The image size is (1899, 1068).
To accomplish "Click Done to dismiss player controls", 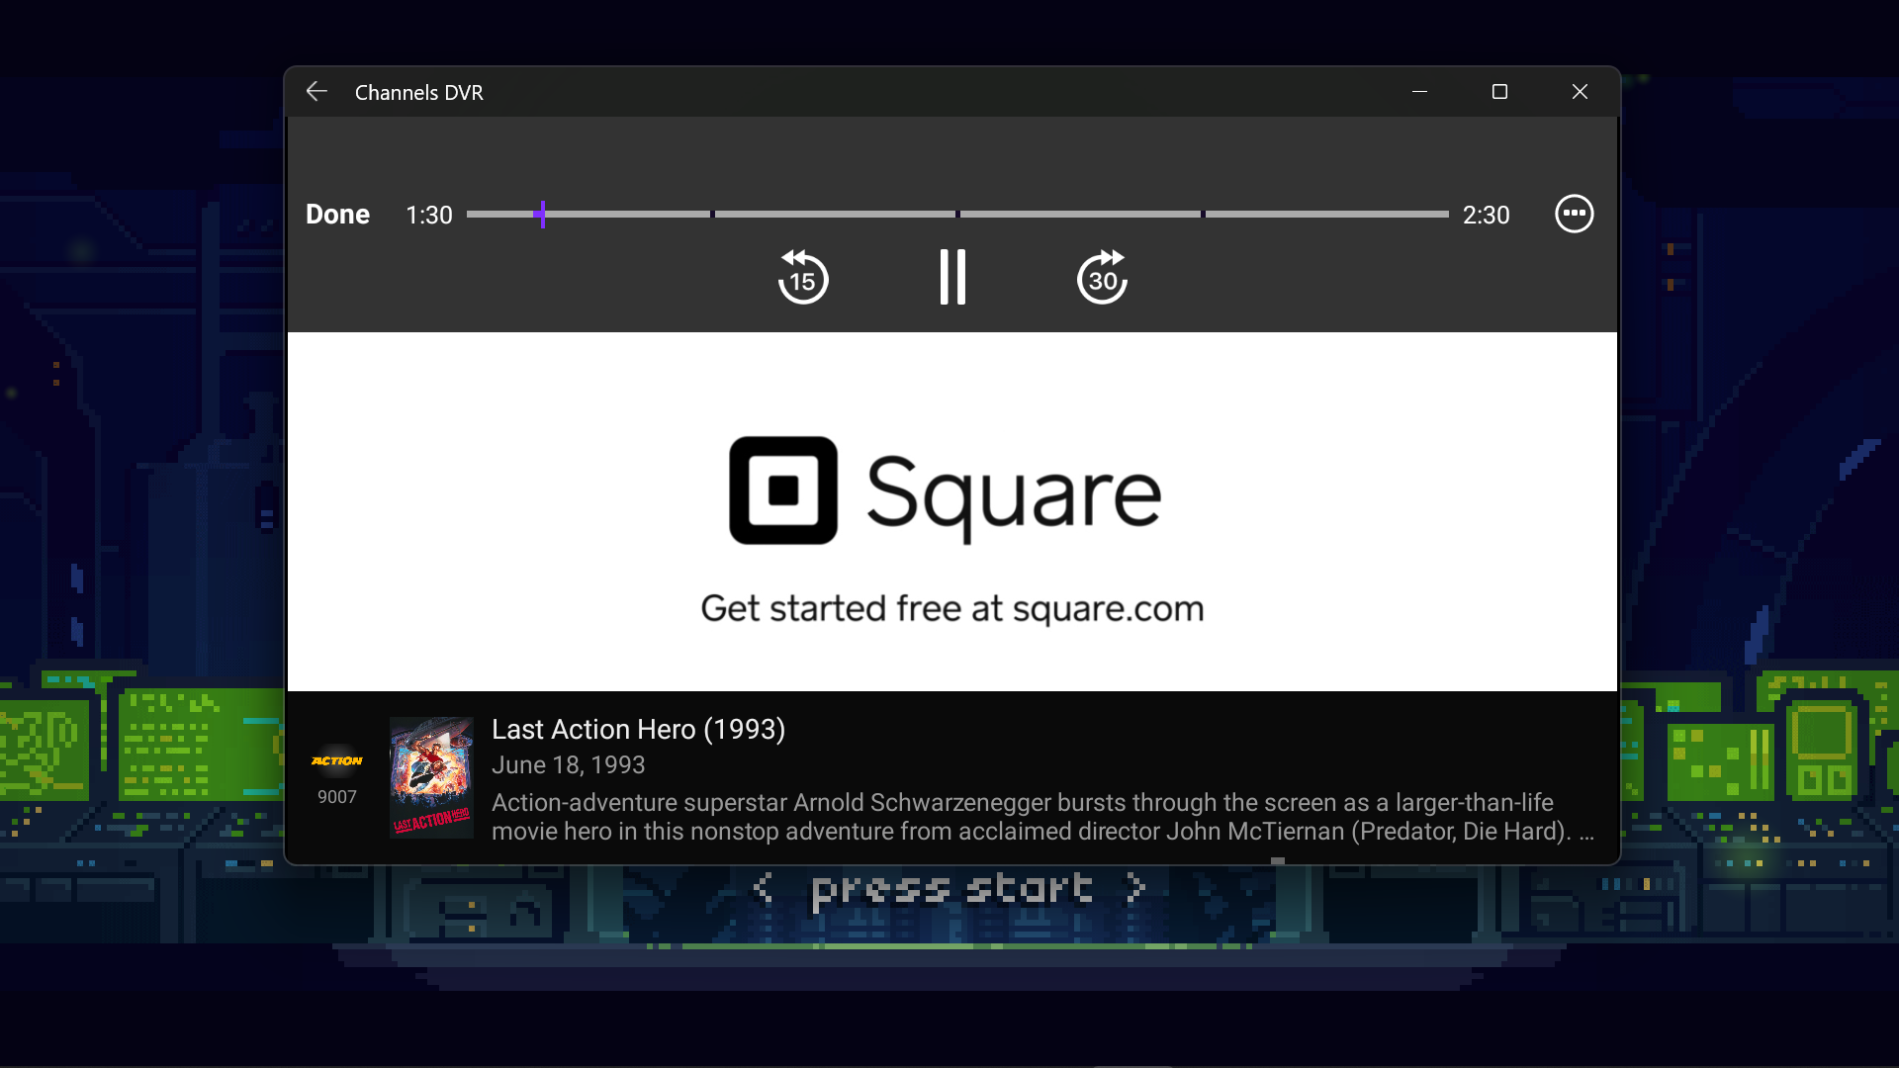I will coord(337,215).
